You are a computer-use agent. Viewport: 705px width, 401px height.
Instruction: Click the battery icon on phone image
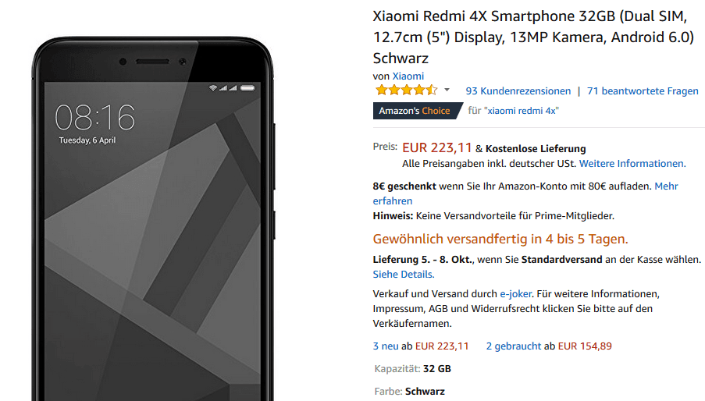point(247,88)
